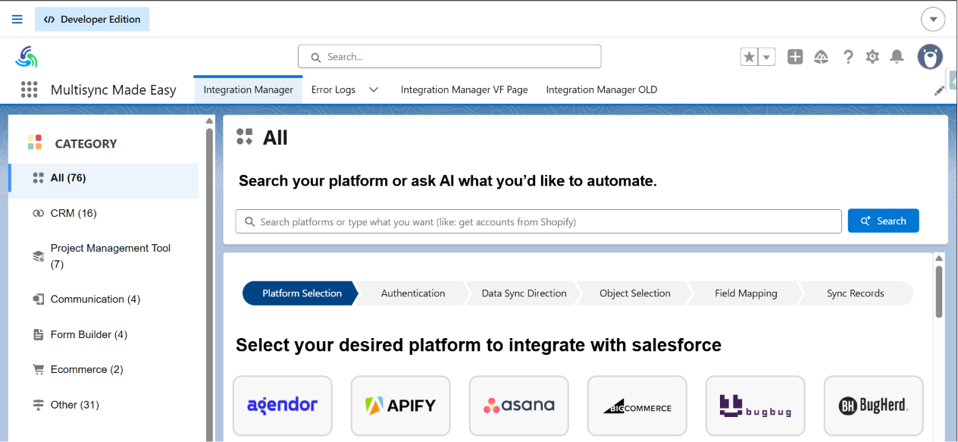
Task: Click the Favorites star icon
Action: [x=749, y=57]
